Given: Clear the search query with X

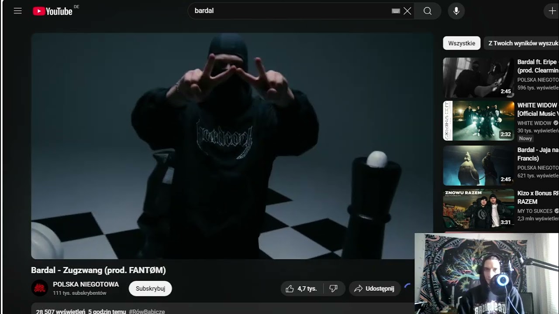Looking at the screenshot, I should (407, 11).
